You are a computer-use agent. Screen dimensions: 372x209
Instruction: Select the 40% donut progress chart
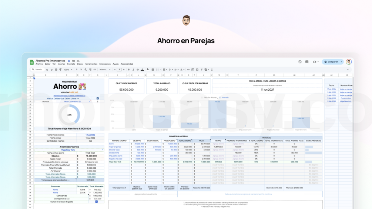click(x=69, y=115)
